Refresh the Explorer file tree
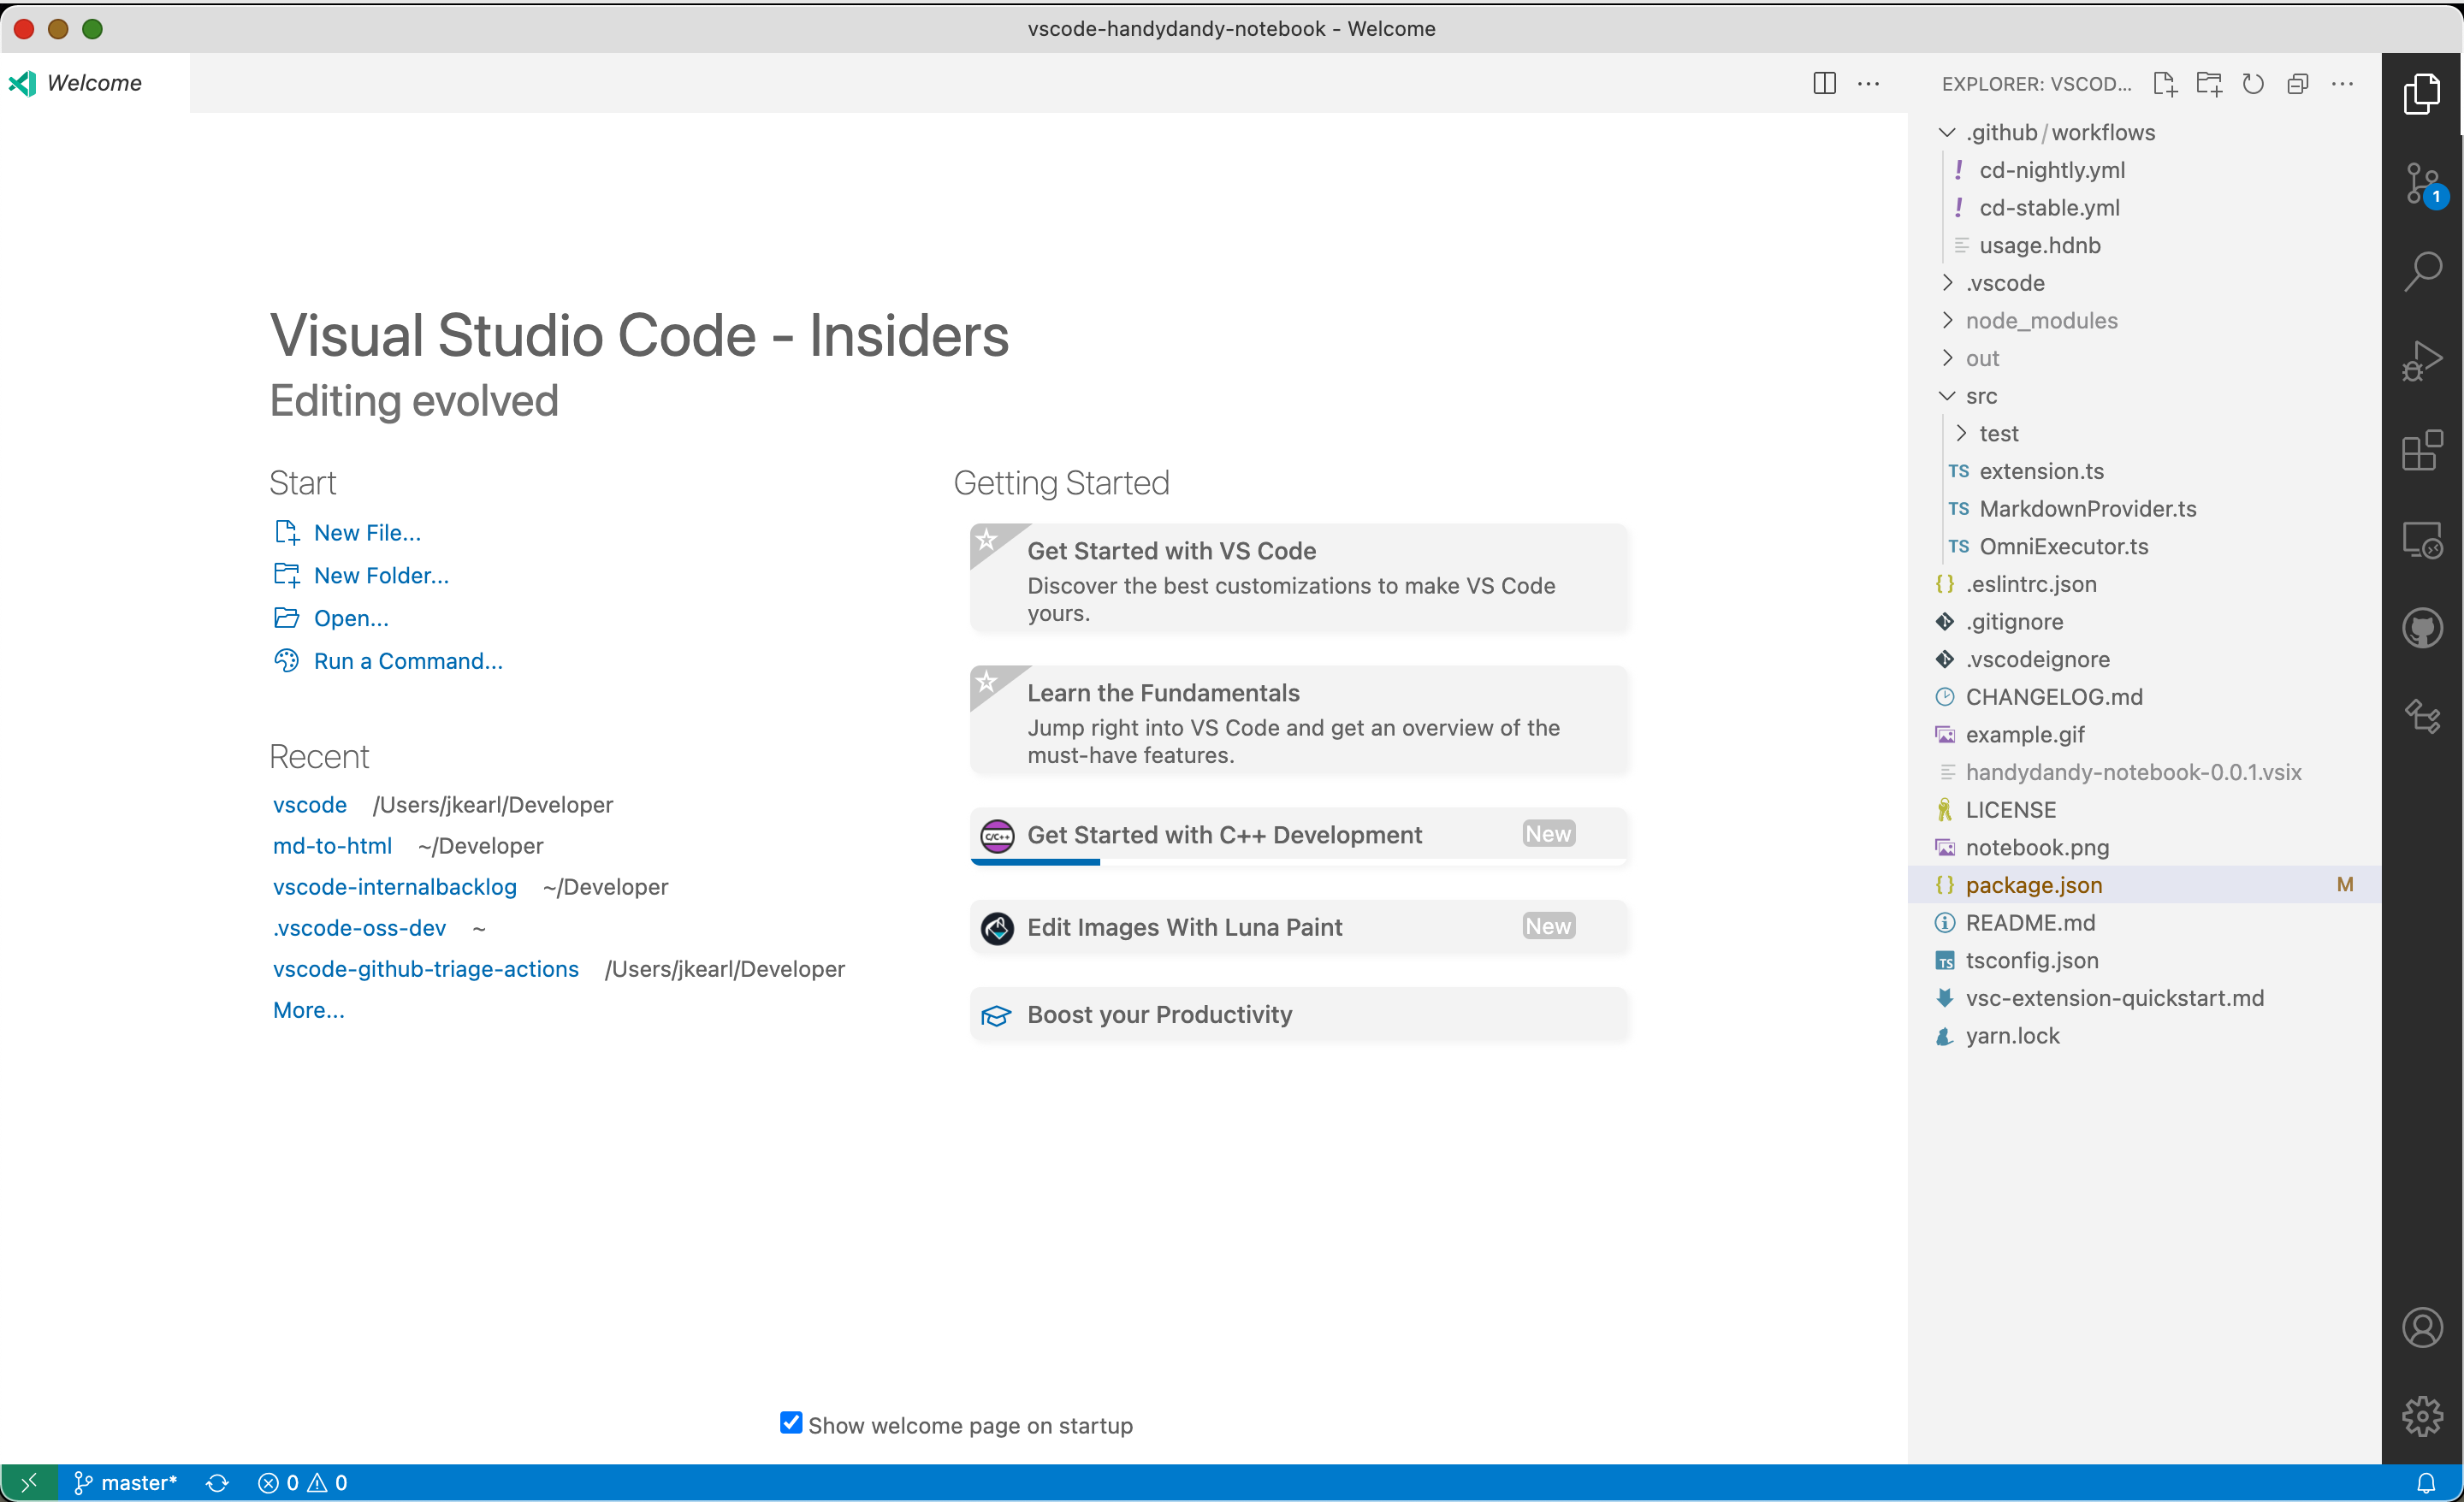The image size is (2464, 1502). (x=2253, y=84)
